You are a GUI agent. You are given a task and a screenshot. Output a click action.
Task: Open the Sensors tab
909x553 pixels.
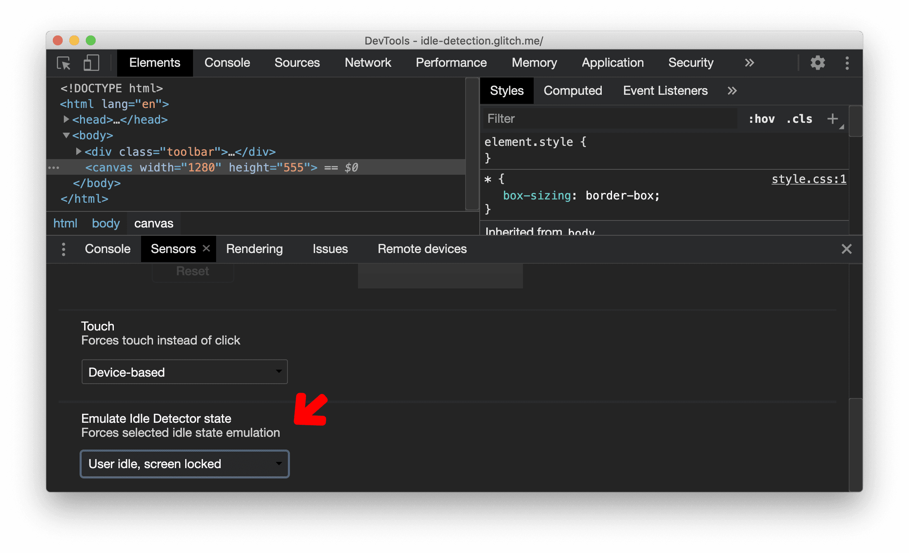(x=172, y=248)
